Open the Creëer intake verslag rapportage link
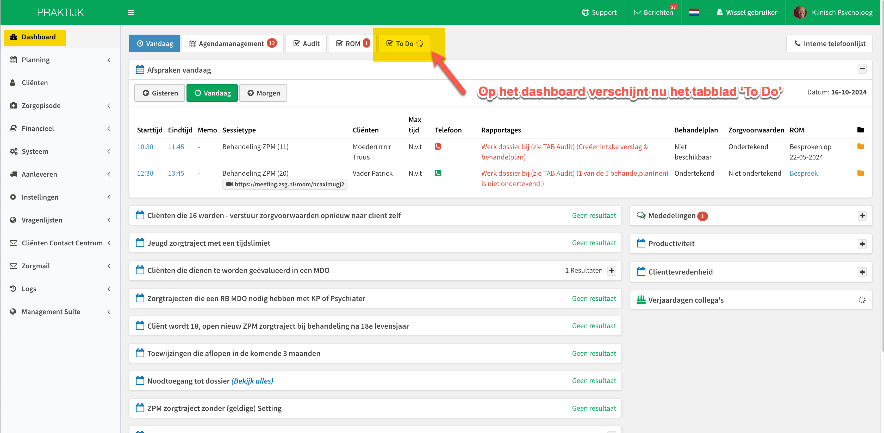Screen dimensions: 884x433 pyautogui.click(x=564, y=152)
